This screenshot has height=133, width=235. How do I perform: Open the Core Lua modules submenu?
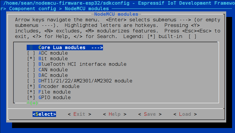(65, 47)
